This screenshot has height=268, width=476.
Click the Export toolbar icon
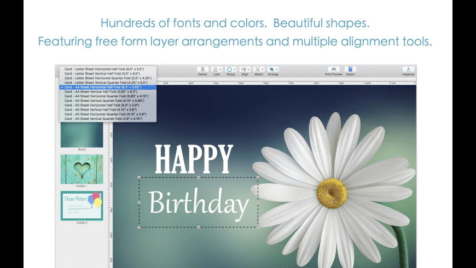point(350,69)
